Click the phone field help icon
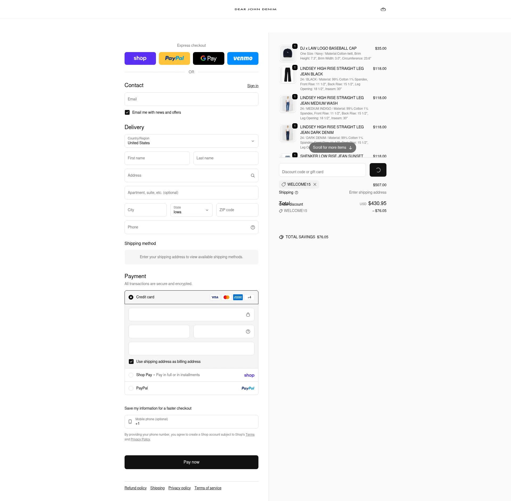The image size is (511, 501). [x=253, y=227]
